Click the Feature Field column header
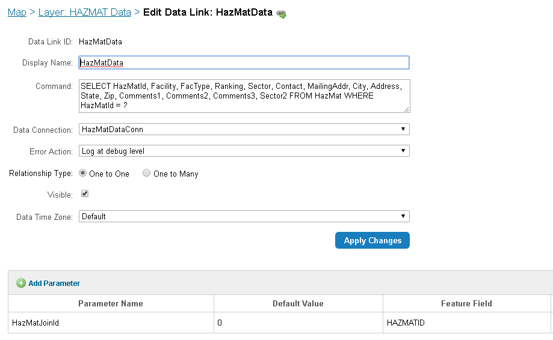The image size is (553, 340). coord(467,303)
